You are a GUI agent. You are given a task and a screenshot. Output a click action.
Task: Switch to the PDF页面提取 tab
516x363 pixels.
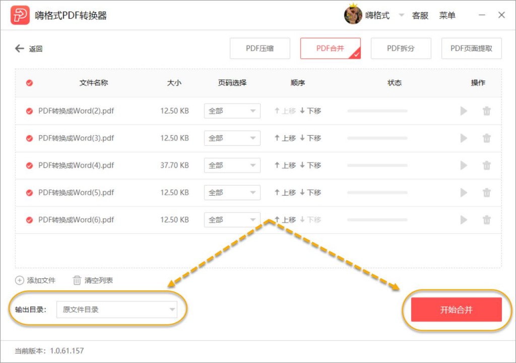[471, 48]
